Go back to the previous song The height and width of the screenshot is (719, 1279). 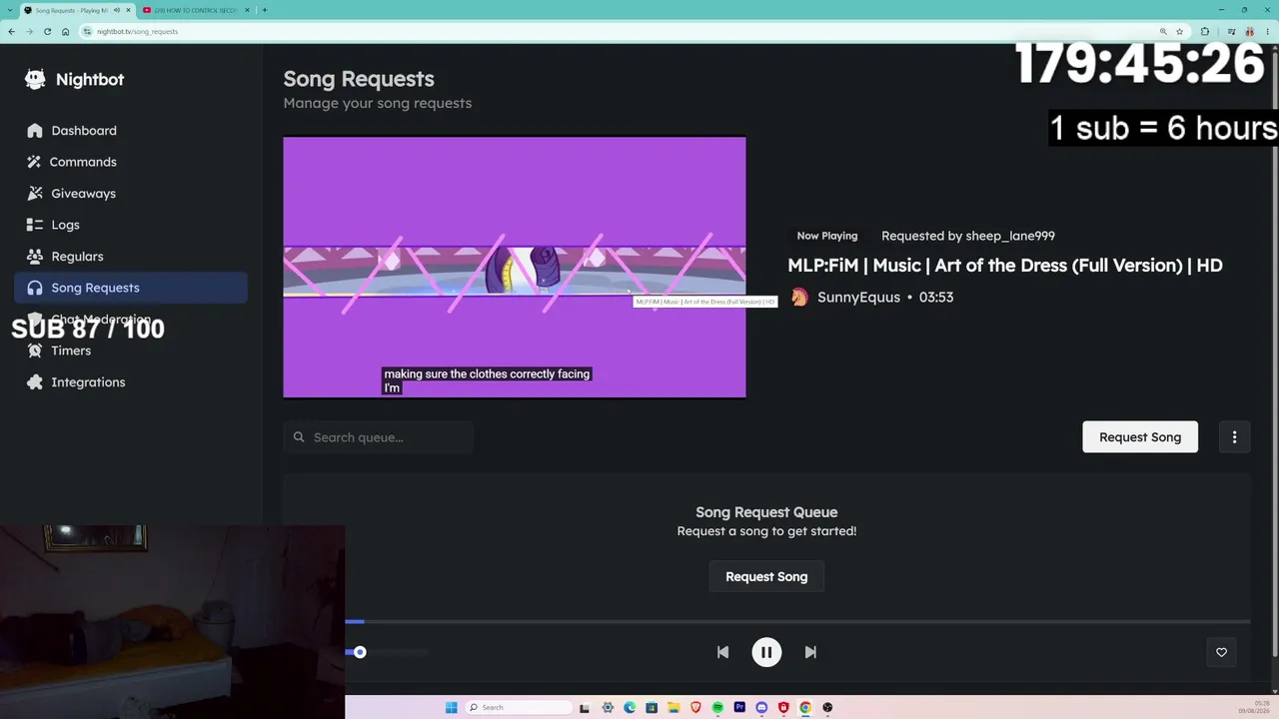click(722, 652)
